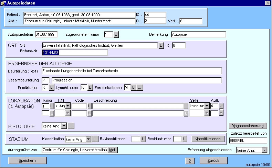Image resolution: width=272 pixels, height=168 pixels.
Task: Click L button next to R-Klassifikation
Action: click(144, 139)
